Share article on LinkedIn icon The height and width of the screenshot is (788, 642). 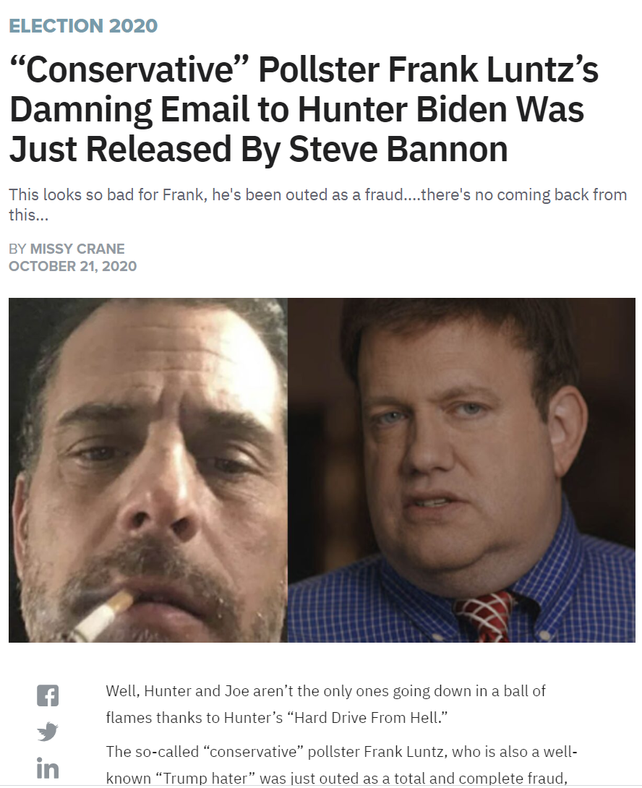[48, 768]
